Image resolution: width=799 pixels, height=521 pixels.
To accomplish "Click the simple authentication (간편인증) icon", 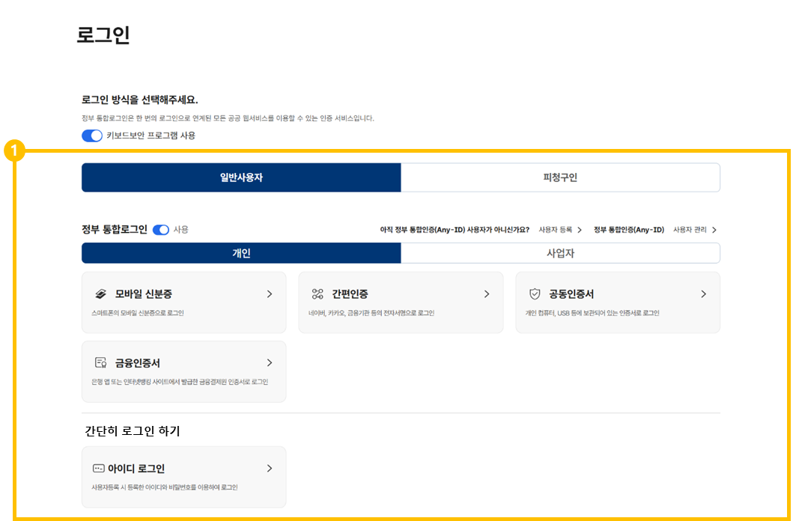I will click(318, 294).
